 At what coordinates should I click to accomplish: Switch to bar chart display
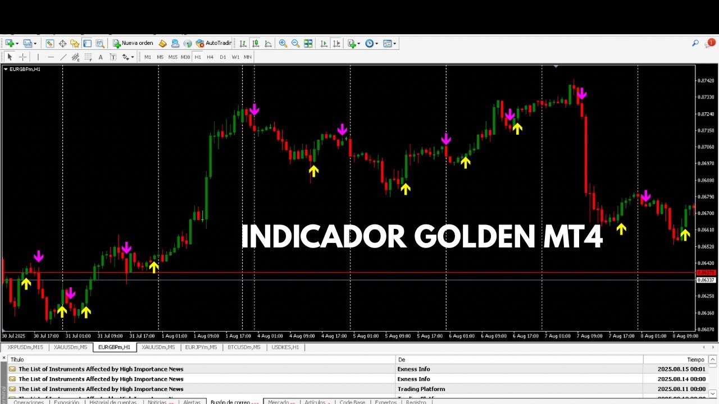coord(243,43)
